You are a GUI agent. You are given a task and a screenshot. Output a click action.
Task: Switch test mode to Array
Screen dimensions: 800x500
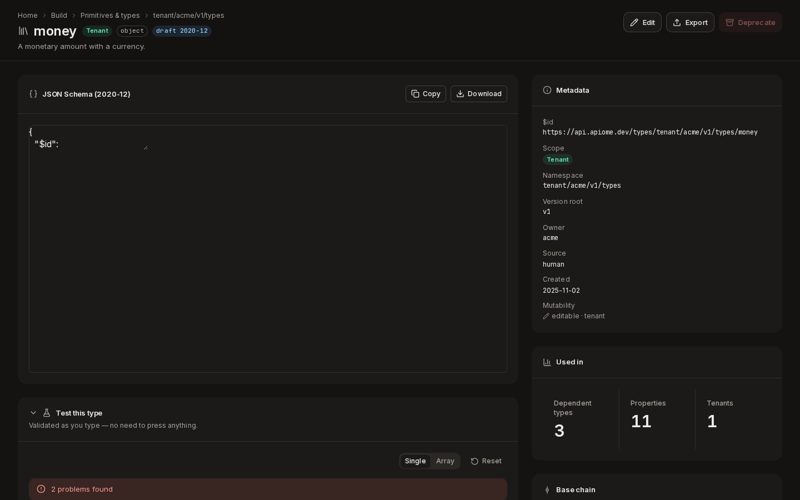click(x=445, y=461)
